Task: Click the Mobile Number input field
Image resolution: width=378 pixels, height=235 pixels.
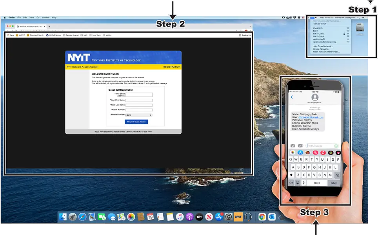Action: (x=139, y=110)
